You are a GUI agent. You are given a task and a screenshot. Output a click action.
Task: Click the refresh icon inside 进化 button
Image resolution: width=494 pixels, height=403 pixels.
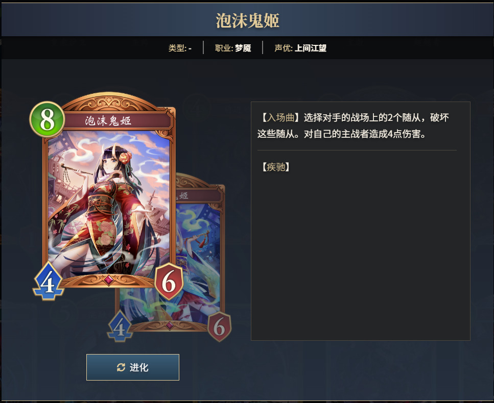click(121, 367)
